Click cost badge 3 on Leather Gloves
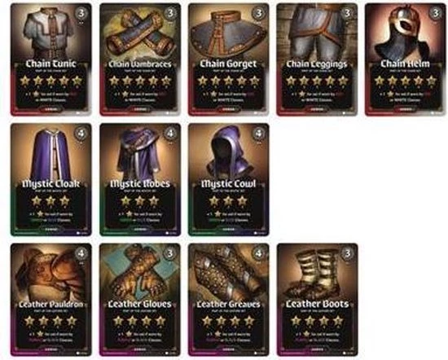This screenshot has height=360, width=448. [170, 253]
